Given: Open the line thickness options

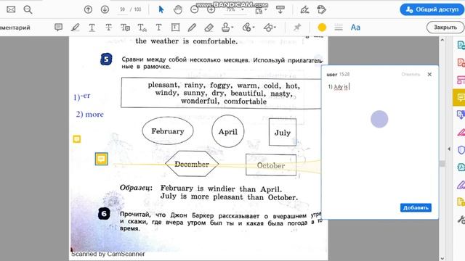Looking at the screenshot, I should 339,28.
